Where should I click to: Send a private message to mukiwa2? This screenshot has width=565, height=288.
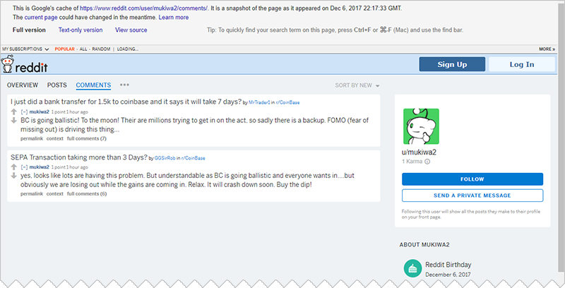472,196
